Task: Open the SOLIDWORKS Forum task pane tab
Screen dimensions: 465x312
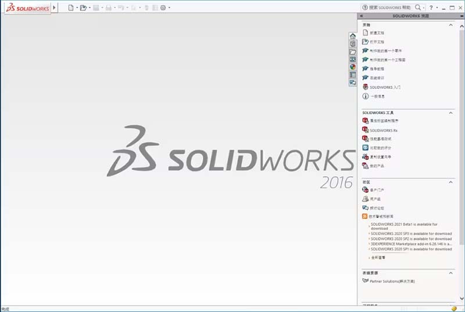Action: coord(353,83)
